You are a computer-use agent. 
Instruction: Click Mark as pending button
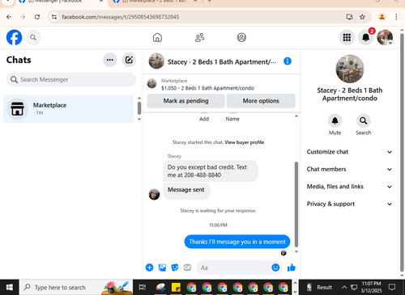[x=185, y=101]
